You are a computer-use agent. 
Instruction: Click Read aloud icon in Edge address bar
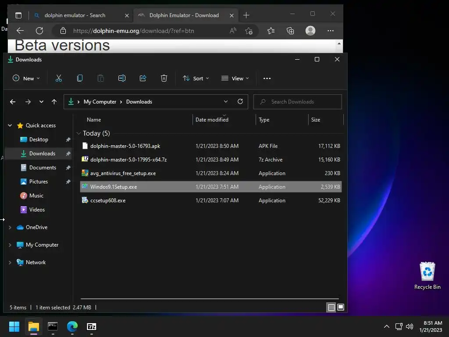pos(233,31)
